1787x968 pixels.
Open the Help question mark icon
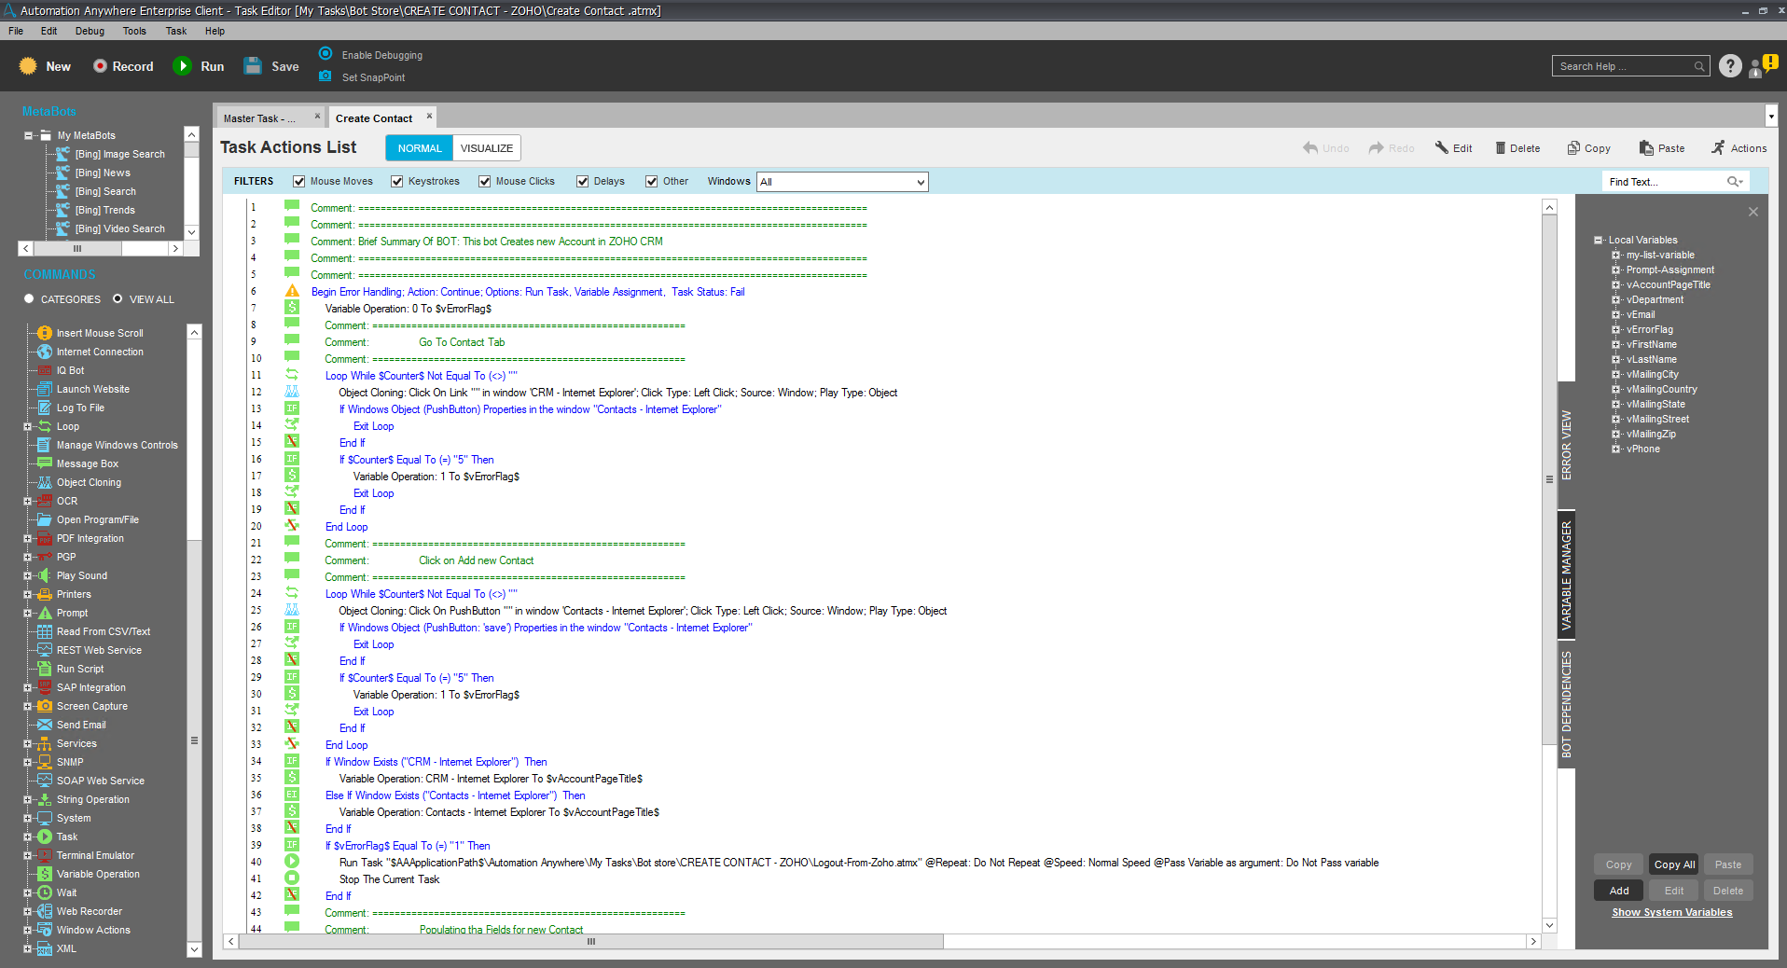[1730, 66]
